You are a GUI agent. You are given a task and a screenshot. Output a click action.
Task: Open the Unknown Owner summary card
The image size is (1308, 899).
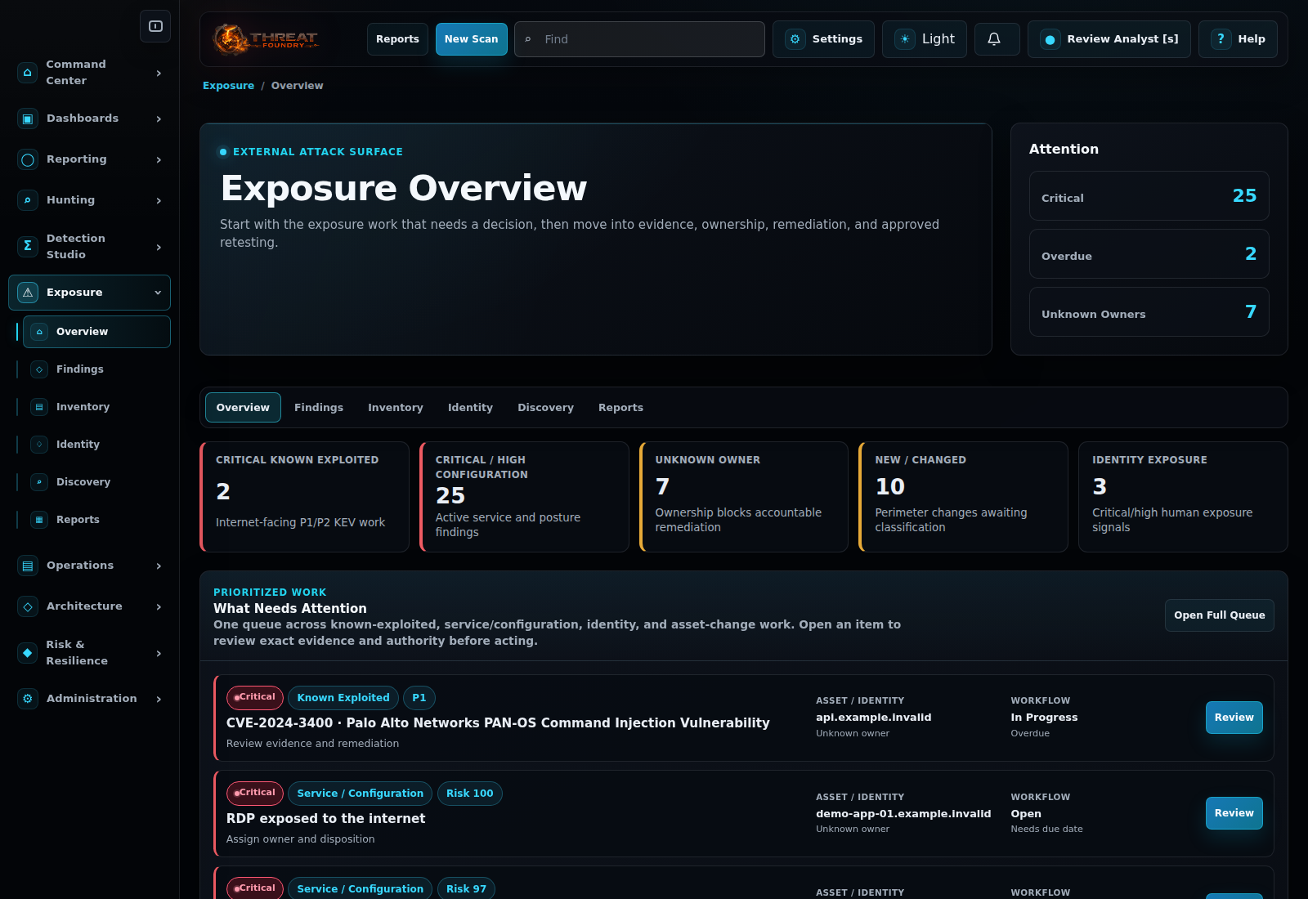(743, 497)
